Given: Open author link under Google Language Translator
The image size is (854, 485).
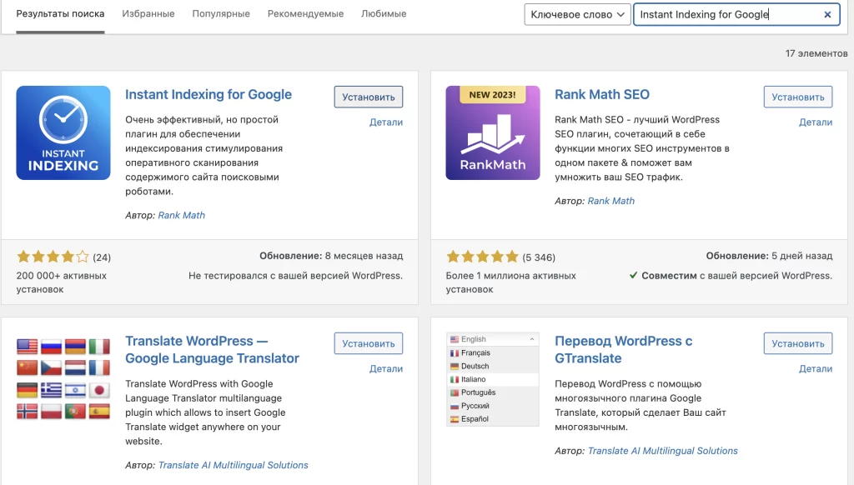Looking at the screenshot, I should point(234,465).
